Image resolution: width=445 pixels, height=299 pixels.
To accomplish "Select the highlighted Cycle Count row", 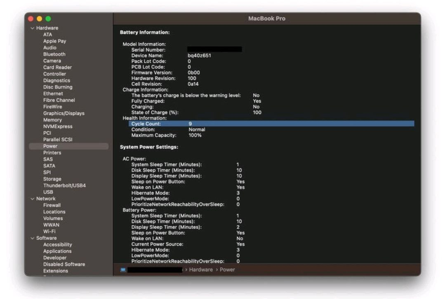I will pyautogui.click(x=271, y=124).
